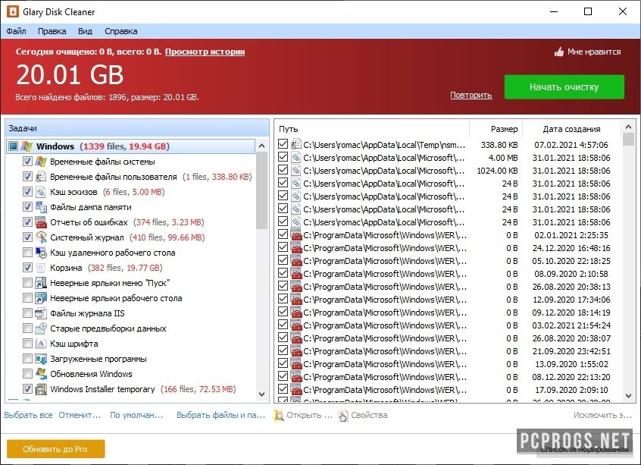
Task: Click the green Начать очистку button
Action: (564, 86)
